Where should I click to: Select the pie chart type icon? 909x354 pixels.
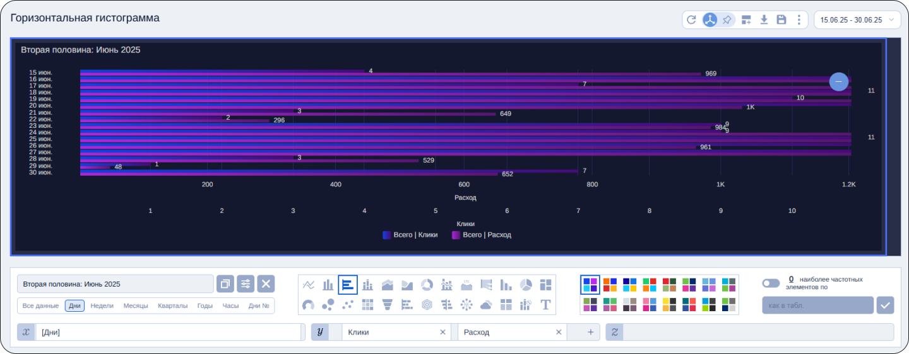pyautogui.click(x=526, y=285)
